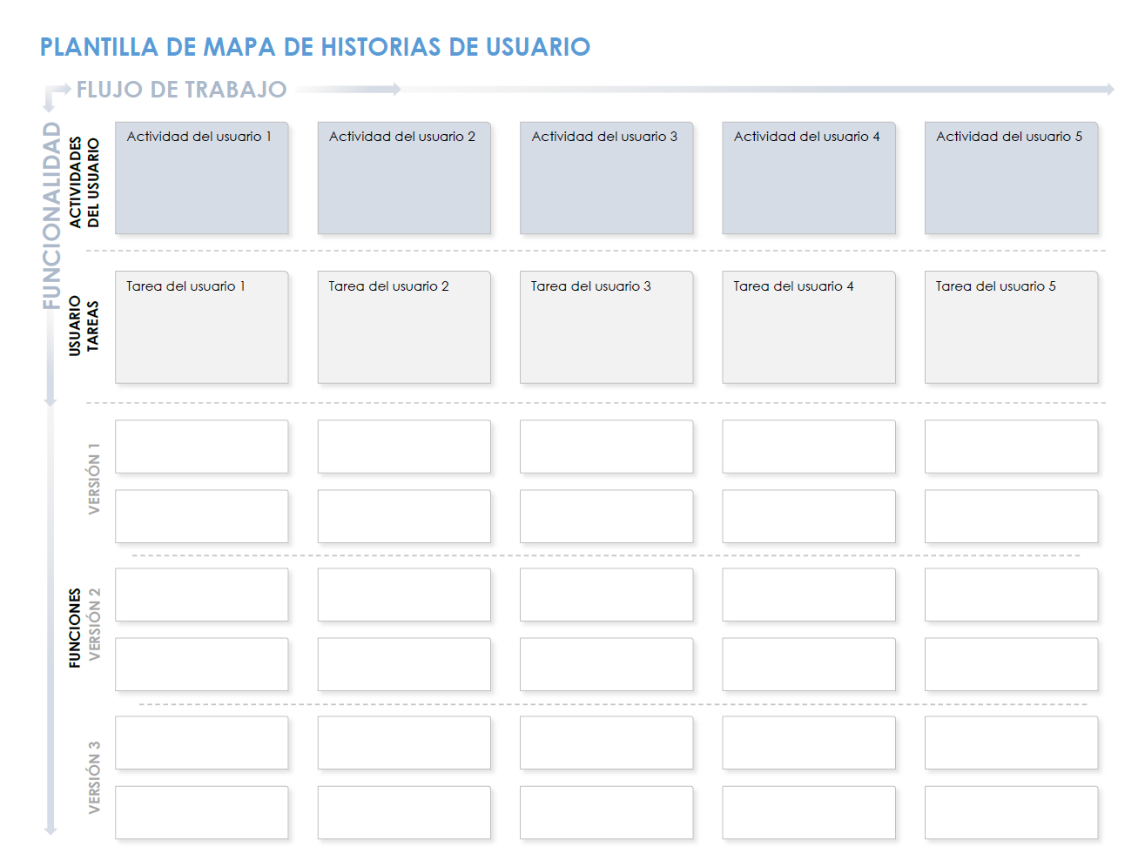The width and height of the screenshot is (1145, 867).
Task: Select the 'Actividad del usuario 3' card
Action: (607, 178)
